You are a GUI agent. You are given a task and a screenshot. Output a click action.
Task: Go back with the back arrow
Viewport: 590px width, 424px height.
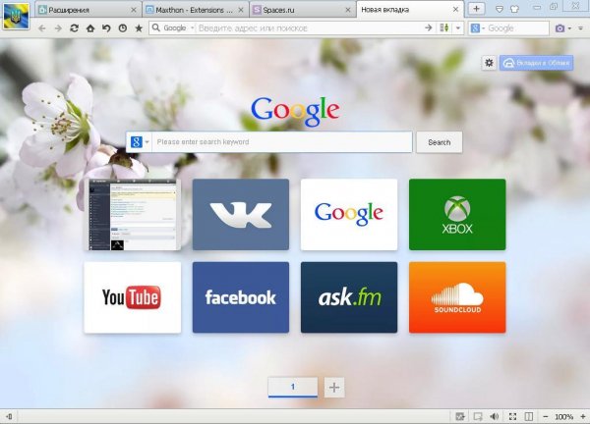click(x=42, y=28)
